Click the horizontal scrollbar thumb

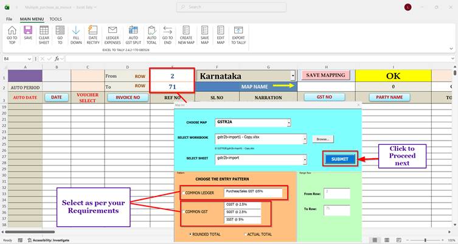[30, 232]
